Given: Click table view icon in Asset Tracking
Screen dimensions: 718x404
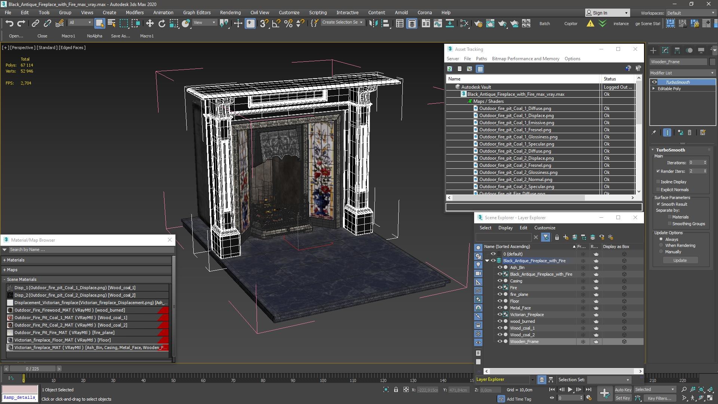Looking at the screenshot, I should 480,69.
